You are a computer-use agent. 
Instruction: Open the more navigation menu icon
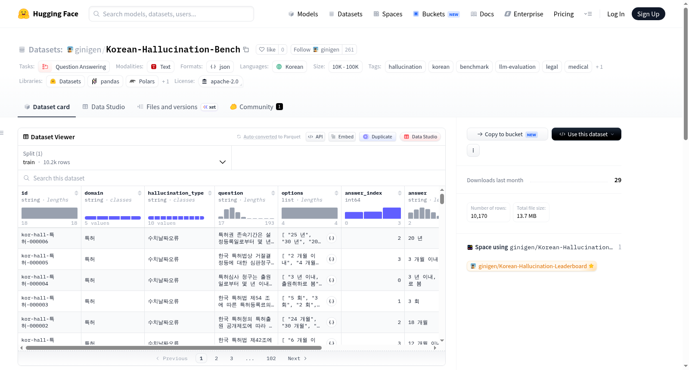coord(588,14)
